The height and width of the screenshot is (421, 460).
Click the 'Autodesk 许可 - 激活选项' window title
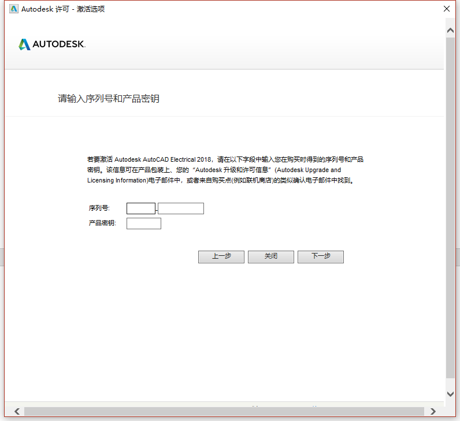tap(63, 9)
